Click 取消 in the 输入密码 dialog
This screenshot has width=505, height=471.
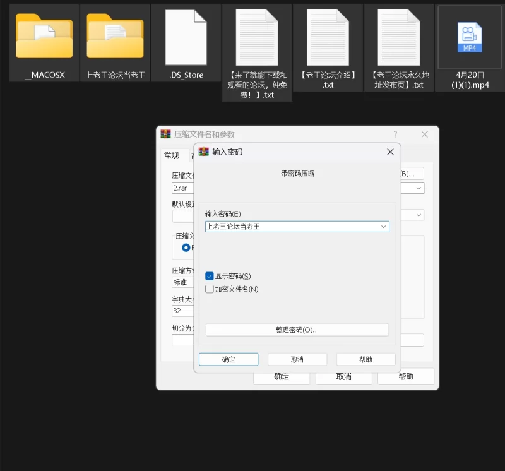[297, 359]
